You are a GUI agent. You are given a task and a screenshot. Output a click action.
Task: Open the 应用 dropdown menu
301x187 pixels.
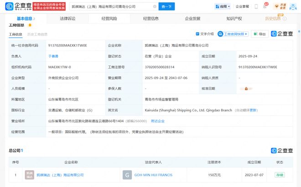[x=223, y=6]
